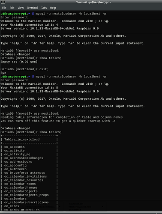Click the window title 'Terminal - pi@raspberrypi'

click(93, 2)
